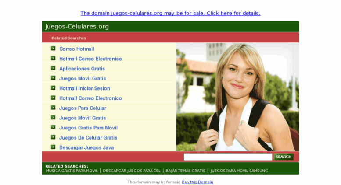Screen dimensions: 341x185
Task: Click the arrow icon beside Juegos Para Celular
Action: point(53,108)
